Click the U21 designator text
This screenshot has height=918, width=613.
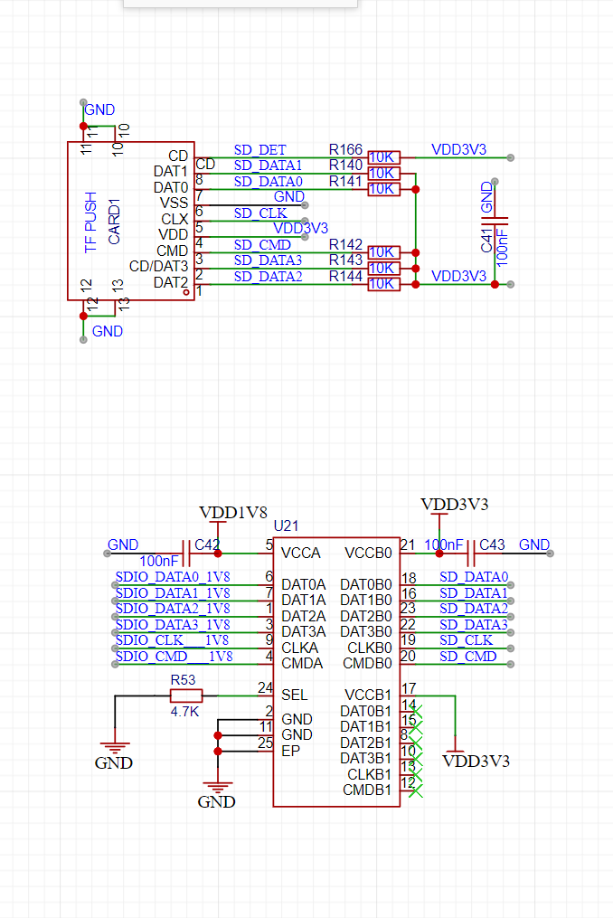pos(286,525)
